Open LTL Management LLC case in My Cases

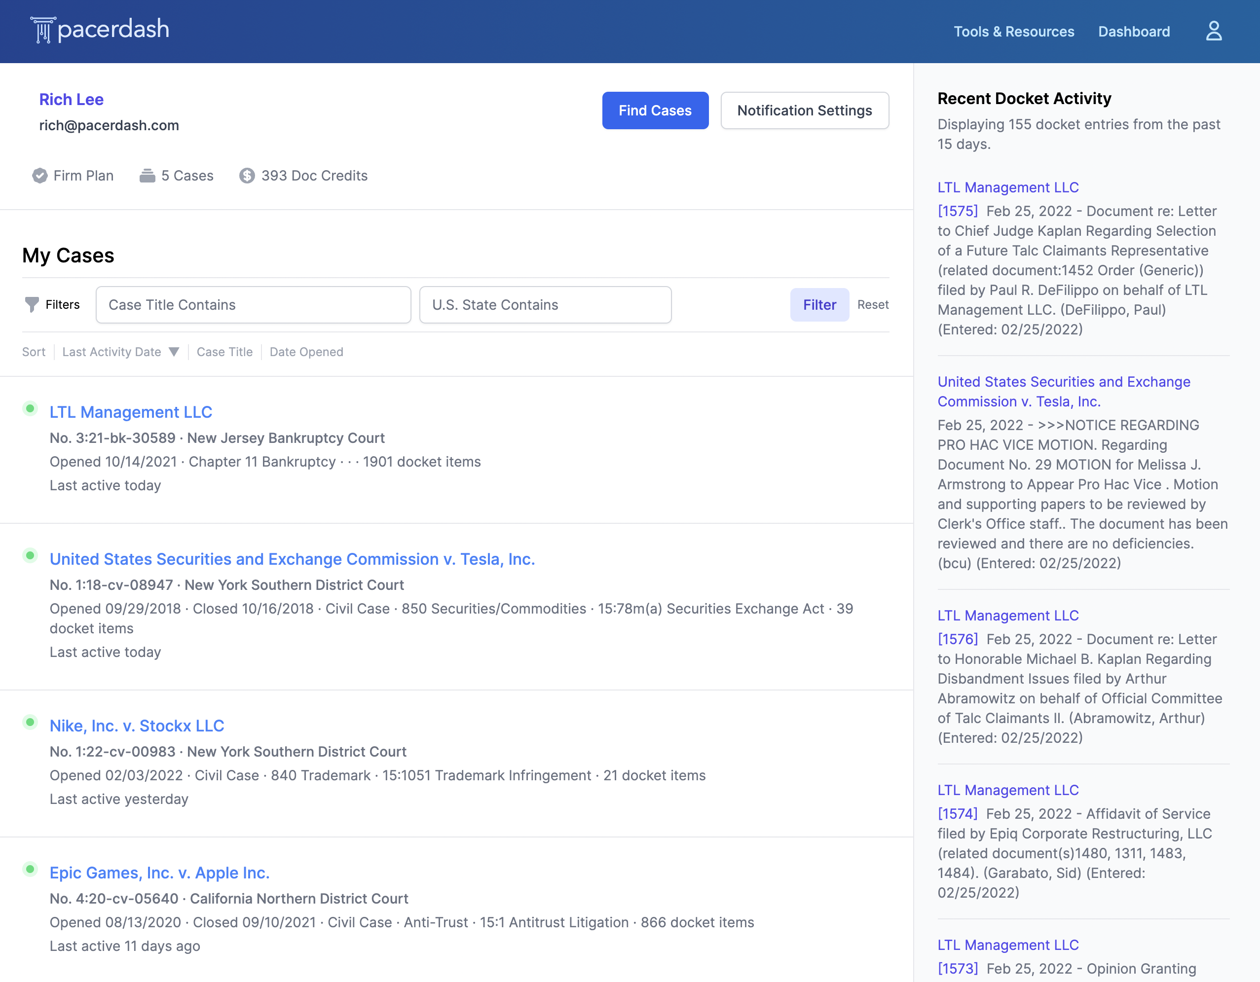coord(131,412)
